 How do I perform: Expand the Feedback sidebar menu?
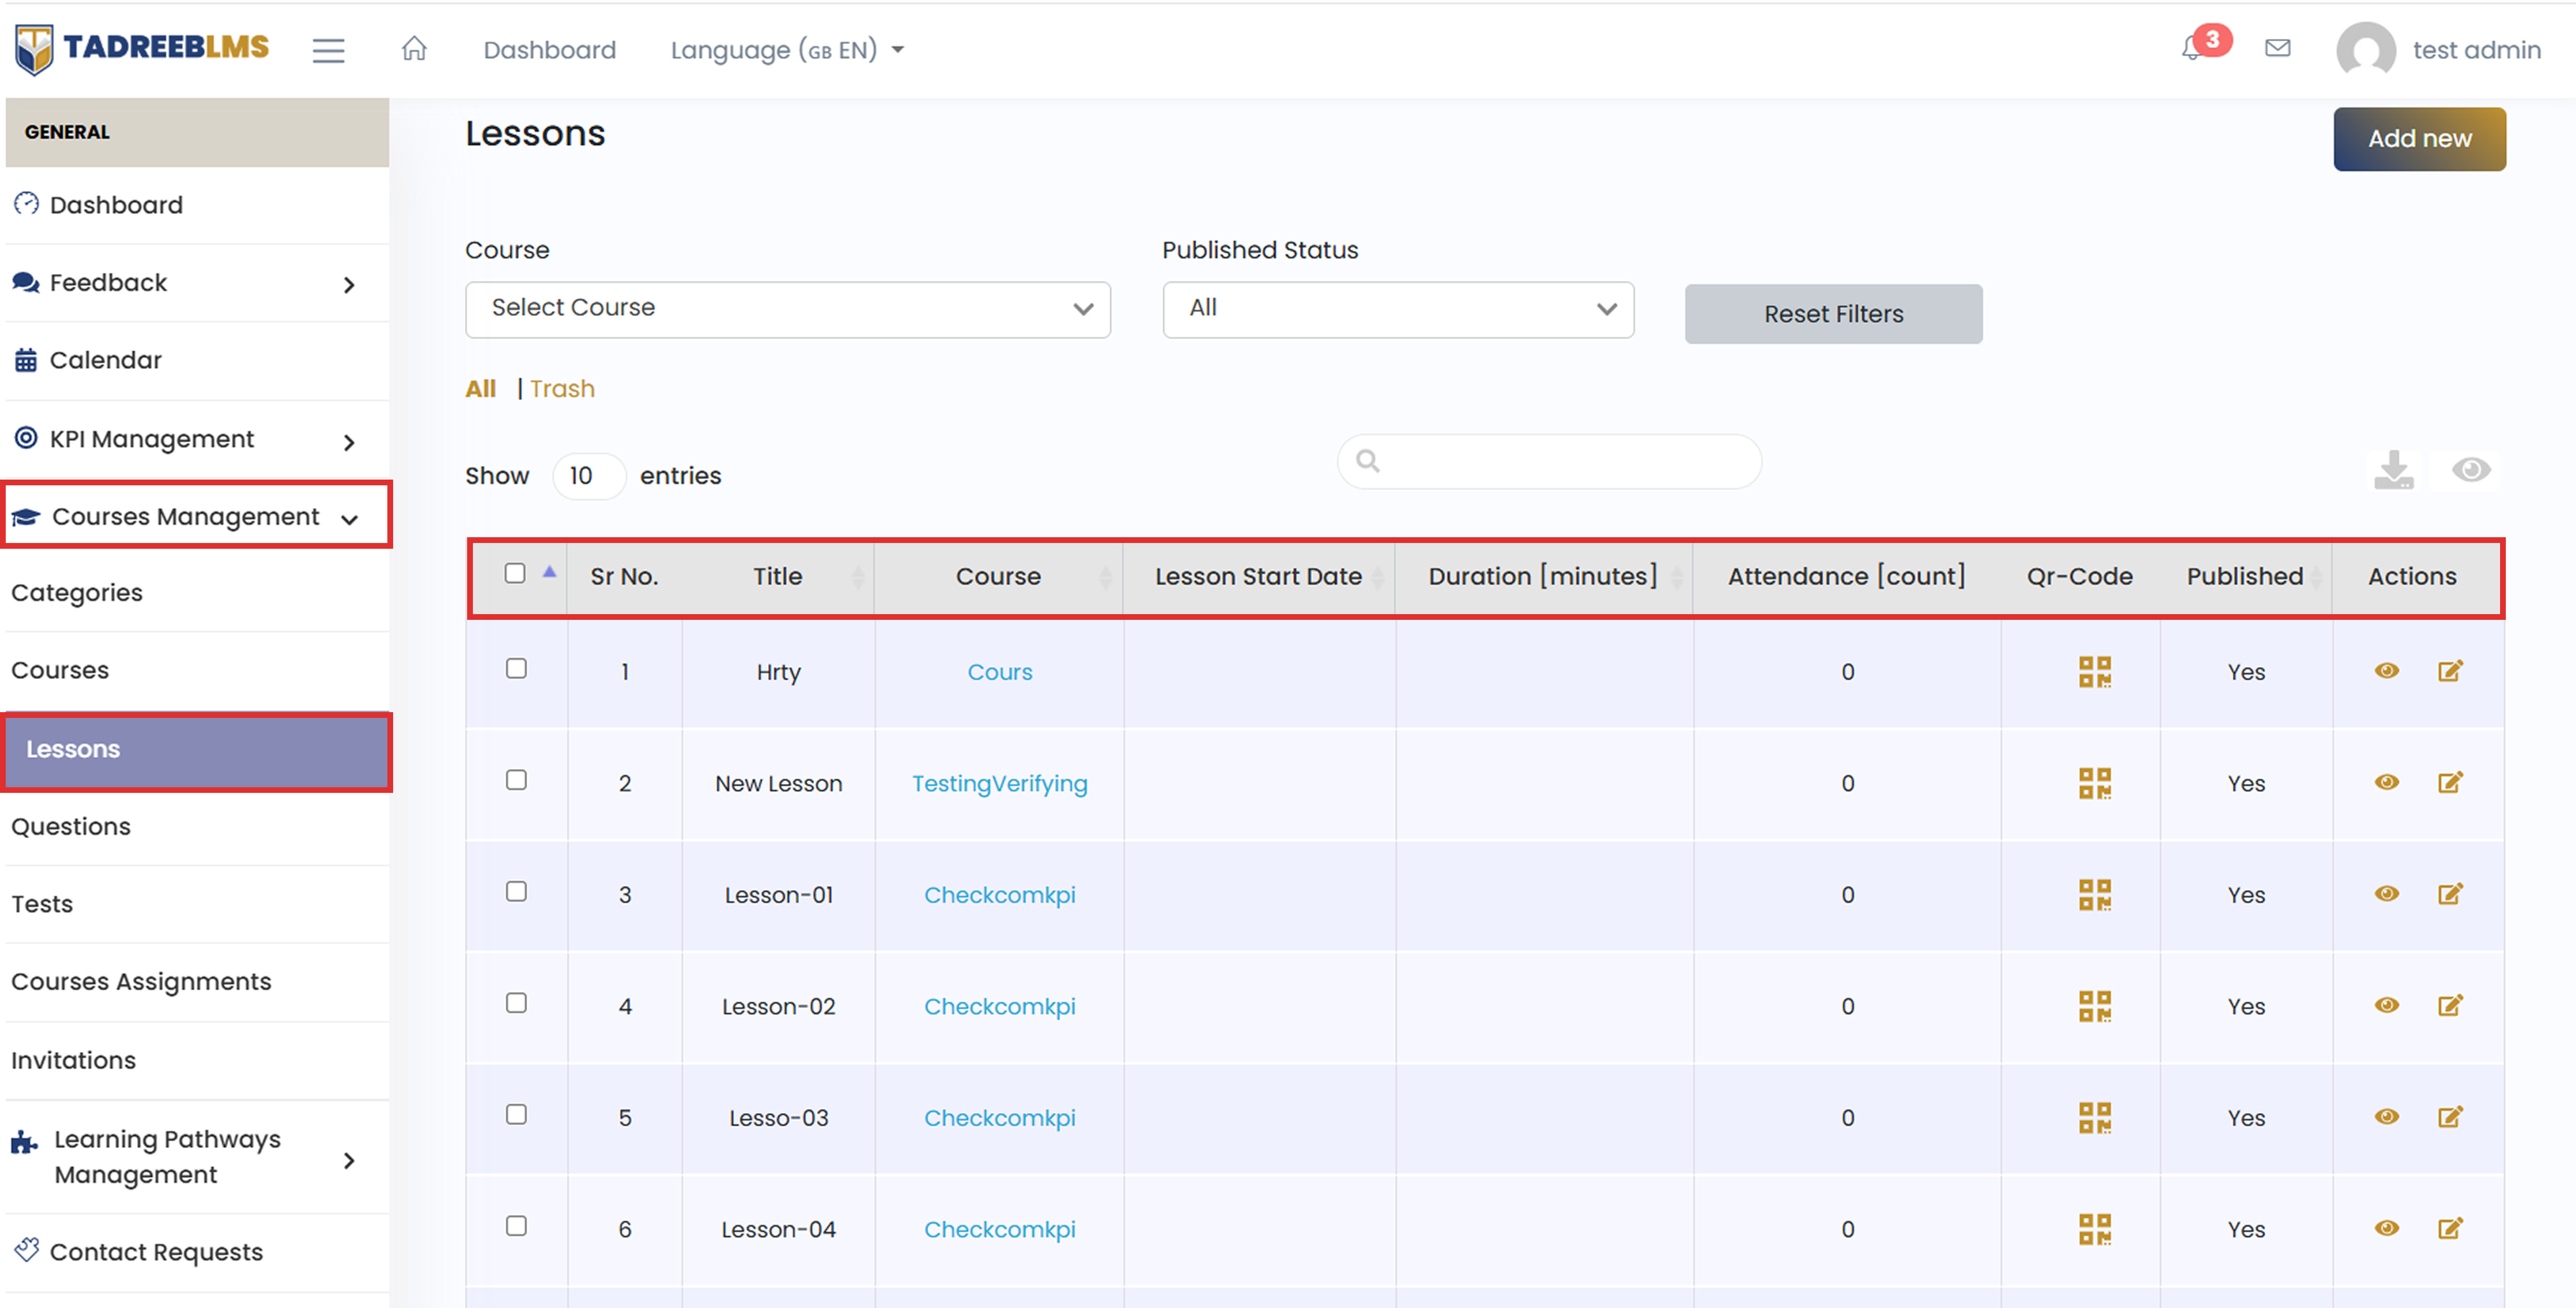pyautogui.click(x=197, y=283)
